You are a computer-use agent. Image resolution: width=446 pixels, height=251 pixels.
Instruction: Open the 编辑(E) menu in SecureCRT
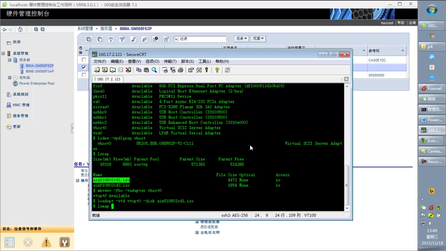tap(117, 61)
